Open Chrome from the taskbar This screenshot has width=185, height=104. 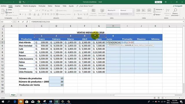38,101
